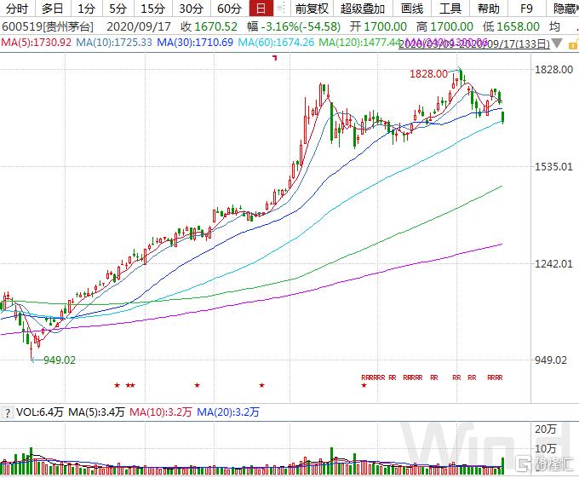Click the opening price 开 1700.00
The height and width of the screenshot is (478, 579).
pyautogui.click(x=379, y=26)
